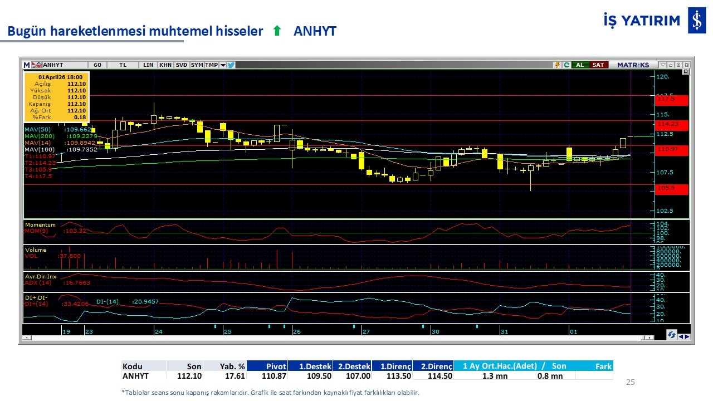
Task: Click the blue sync icon at bottom right
Action: point(671,335)
